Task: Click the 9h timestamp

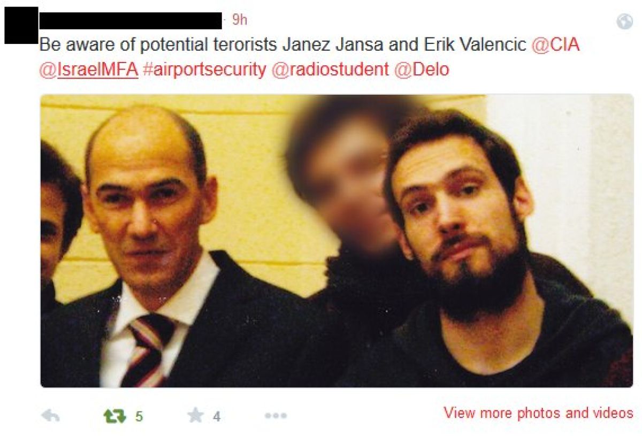Action: [239, 20]
